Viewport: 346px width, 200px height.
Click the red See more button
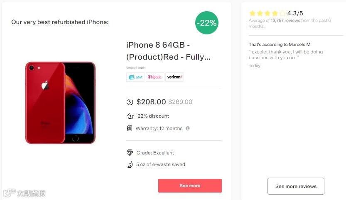pyautogui.click(x=190, y=186)
